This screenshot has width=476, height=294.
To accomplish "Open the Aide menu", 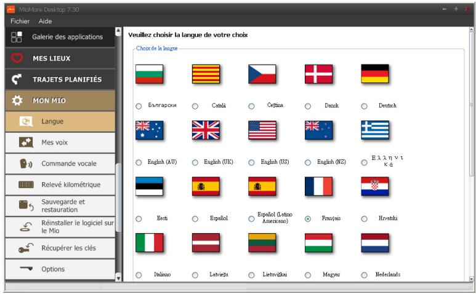I will click(45, 21).
